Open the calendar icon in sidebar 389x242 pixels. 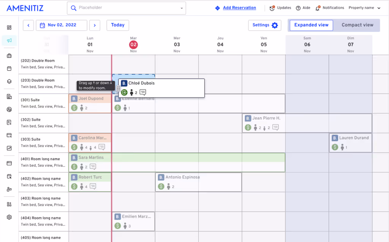tap(9, 69)
